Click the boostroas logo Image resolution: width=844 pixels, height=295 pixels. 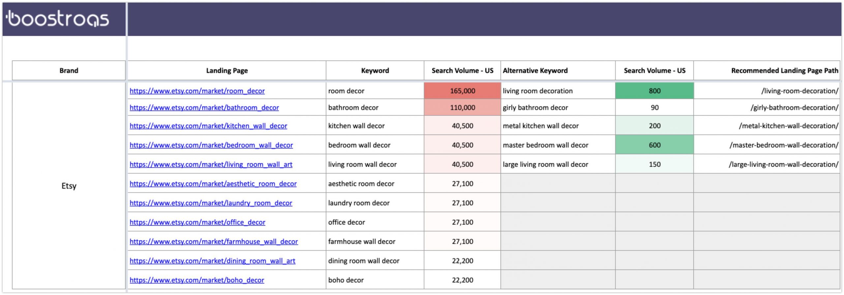click(57, 18)
